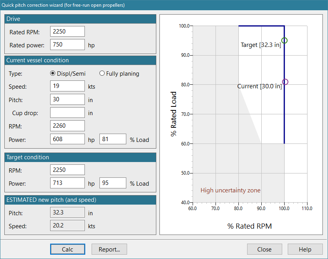Click the current Power hp field
Viewport: 328px width, 259px height.
[x=67, y=139]
